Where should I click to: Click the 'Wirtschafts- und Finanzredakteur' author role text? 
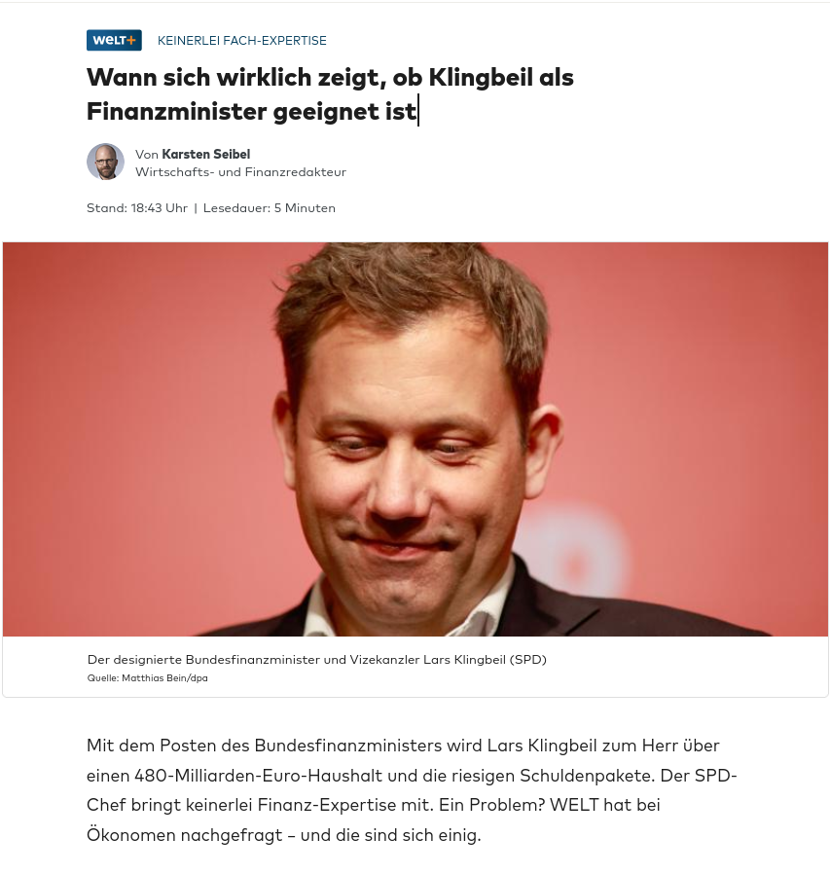point(240,172)
